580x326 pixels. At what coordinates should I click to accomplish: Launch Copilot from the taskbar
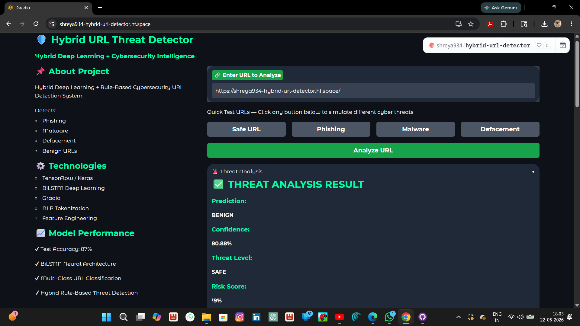point(156,317)
